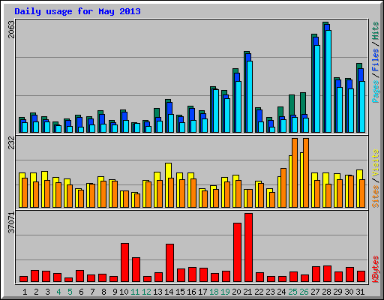This screenshot has width=384, height=300.
Task: Click the day "29" axis label
Action: click(x=337, y=292)
